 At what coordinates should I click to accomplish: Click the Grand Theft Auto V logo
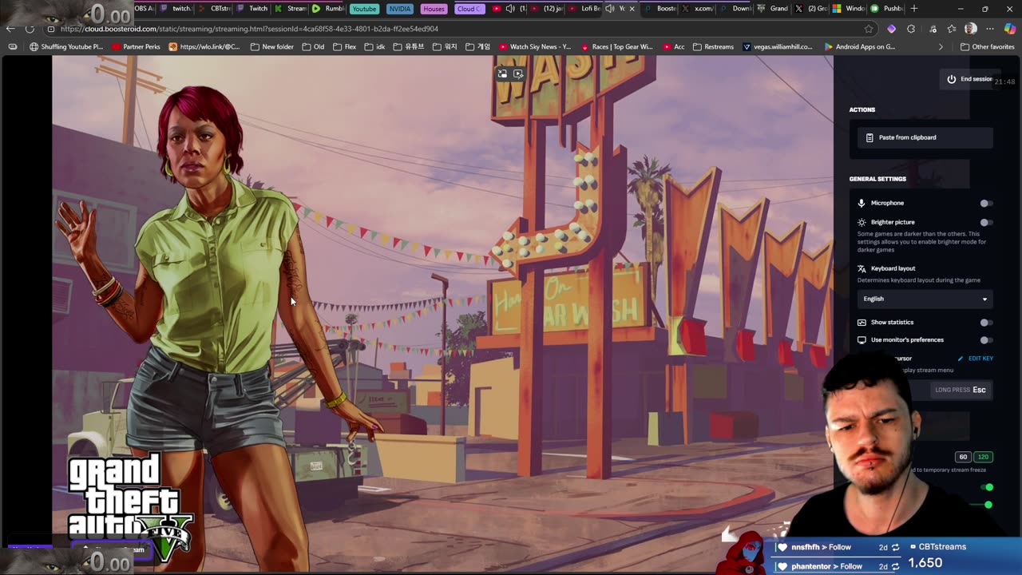click(x=129, y=506)
